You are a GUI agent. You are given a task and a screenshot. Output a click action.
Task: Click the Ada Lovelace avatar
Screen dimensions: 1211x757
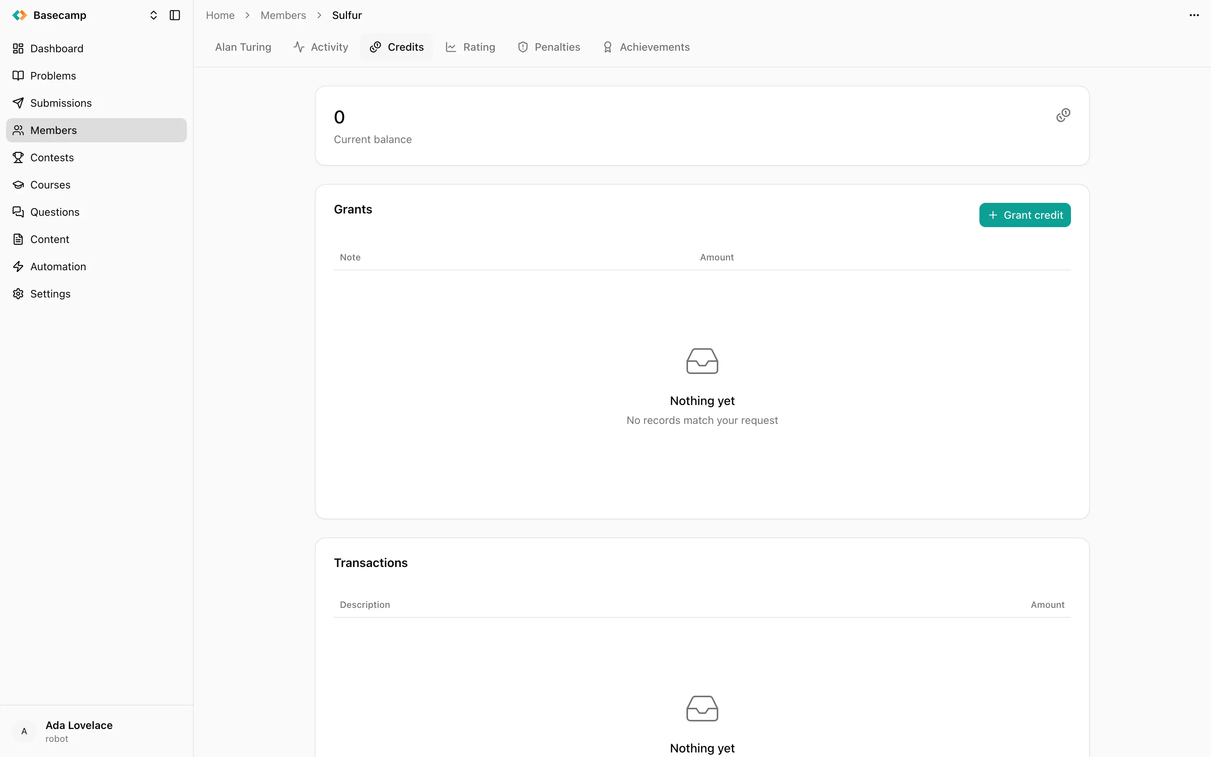24,732
